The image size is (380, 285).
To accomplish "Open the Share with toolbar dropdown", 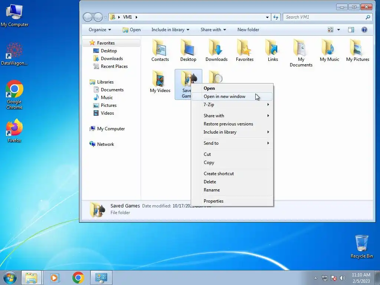I will [213, 30].
